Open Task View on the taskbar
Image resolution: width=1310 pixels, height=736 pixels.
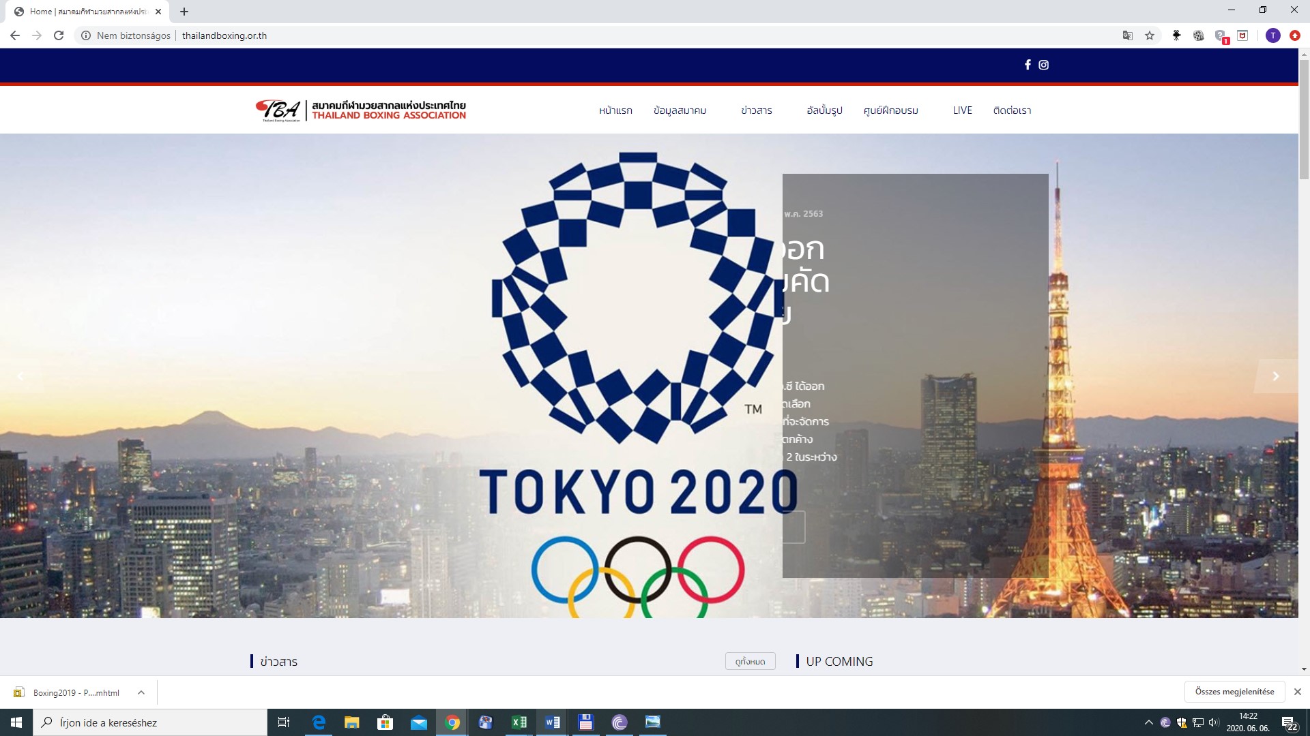click(x=284, y=722)
